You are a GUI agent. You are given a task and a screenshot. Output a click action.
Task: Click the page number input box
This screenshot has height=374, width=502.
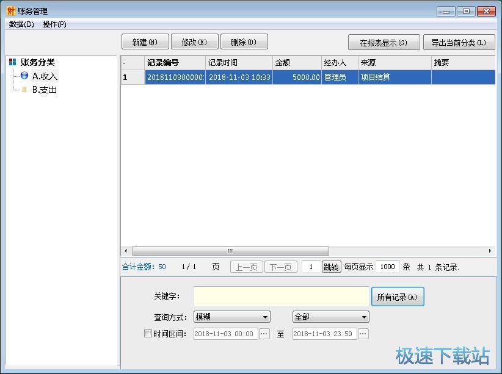coord(311,267)
